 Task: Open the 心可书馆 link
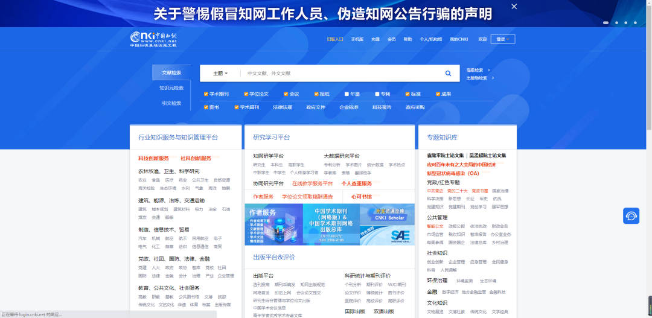(x=362, y=197)
